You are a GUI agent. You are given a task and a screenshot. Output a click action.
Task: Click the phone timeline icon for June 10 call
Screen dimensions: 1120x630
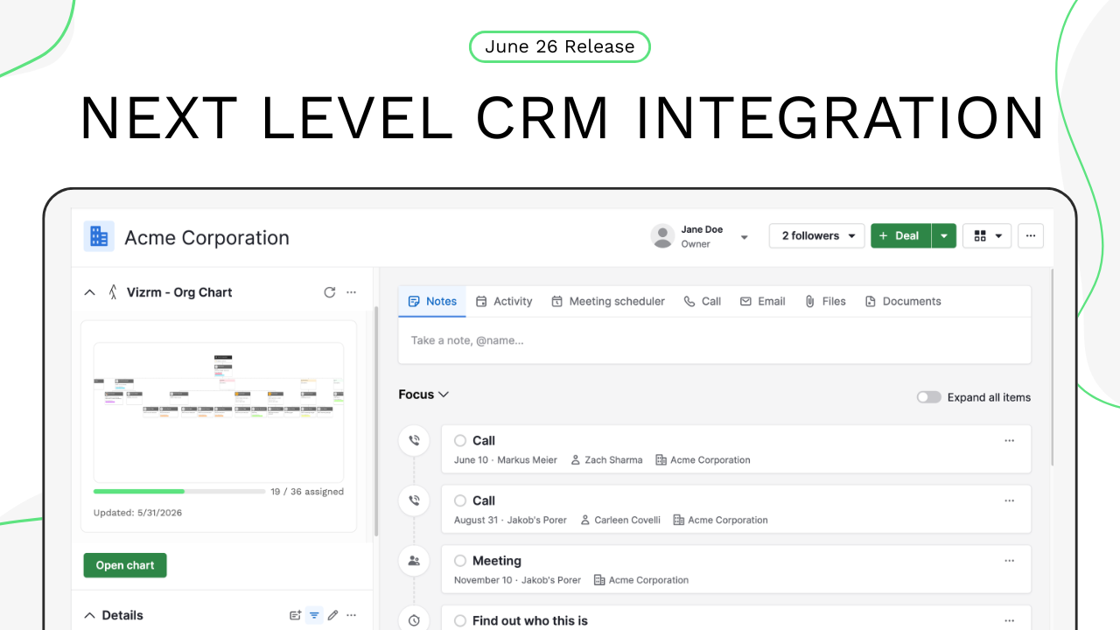[x=414, y=440]
